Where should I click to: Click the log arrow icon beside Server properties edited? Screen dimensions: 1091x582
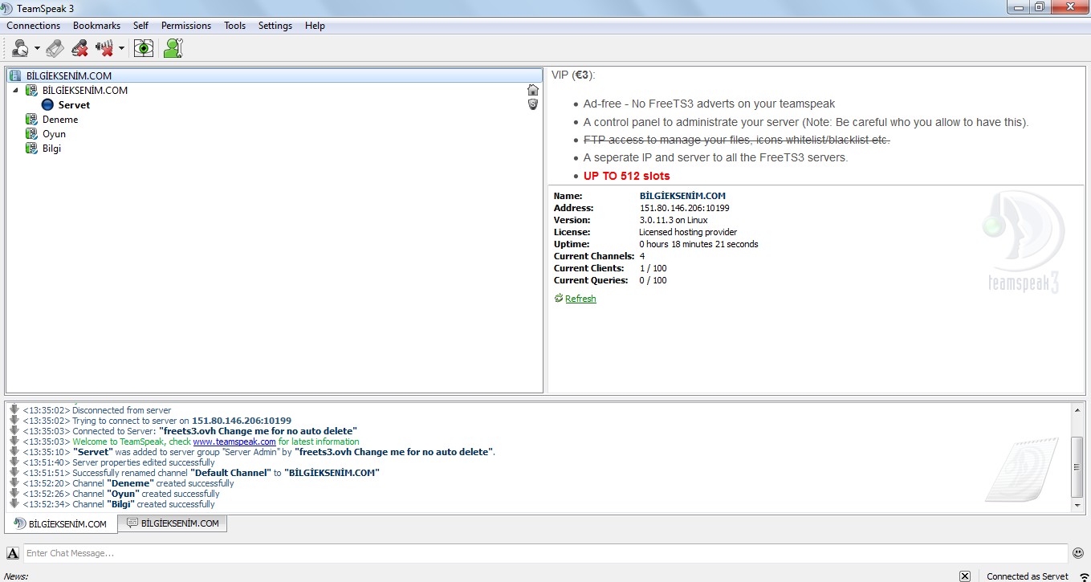(14, 462)
